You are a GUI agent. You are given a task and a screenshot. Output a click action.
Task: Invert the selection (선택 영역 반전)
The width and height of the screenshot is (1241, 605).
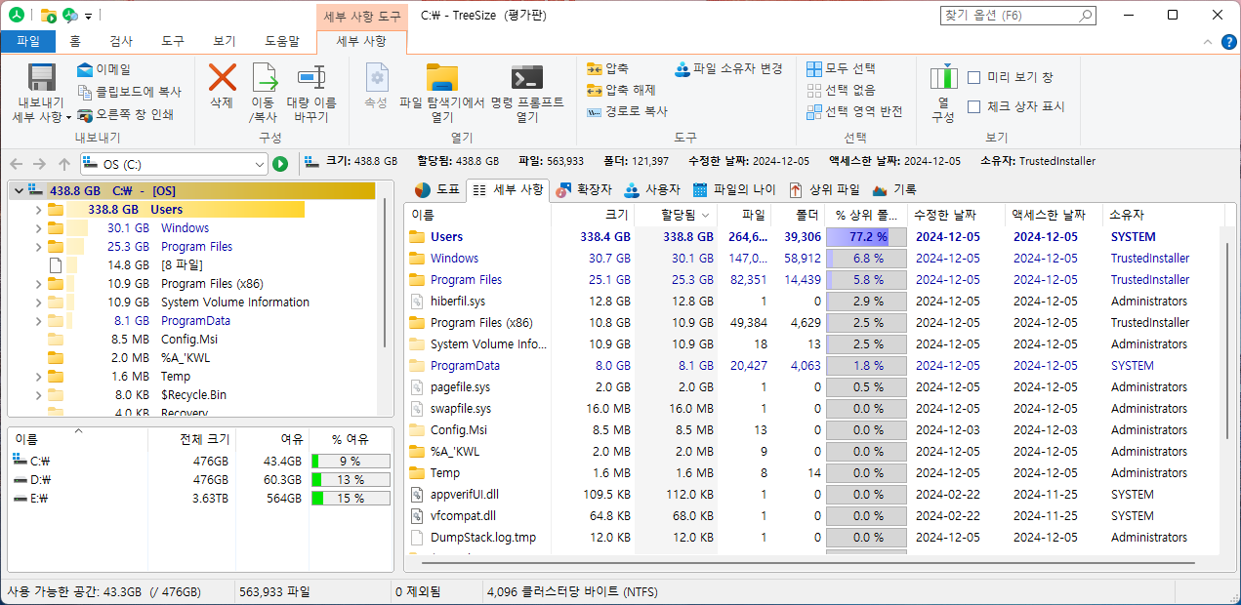(854, 111)
